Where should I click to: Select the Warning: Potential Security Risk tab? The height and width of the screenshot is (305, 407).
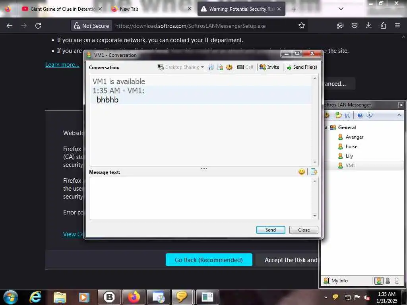pyautogui.click(x=241, y=9)
